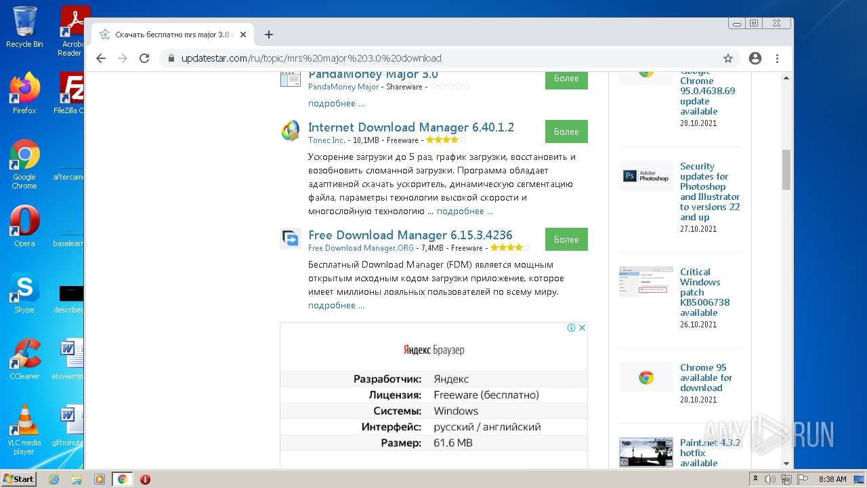The image size is (867, 488).
Task: Select the 'Скачать бесплатно mrs major 3.0' tab
Action: [173, 35]
